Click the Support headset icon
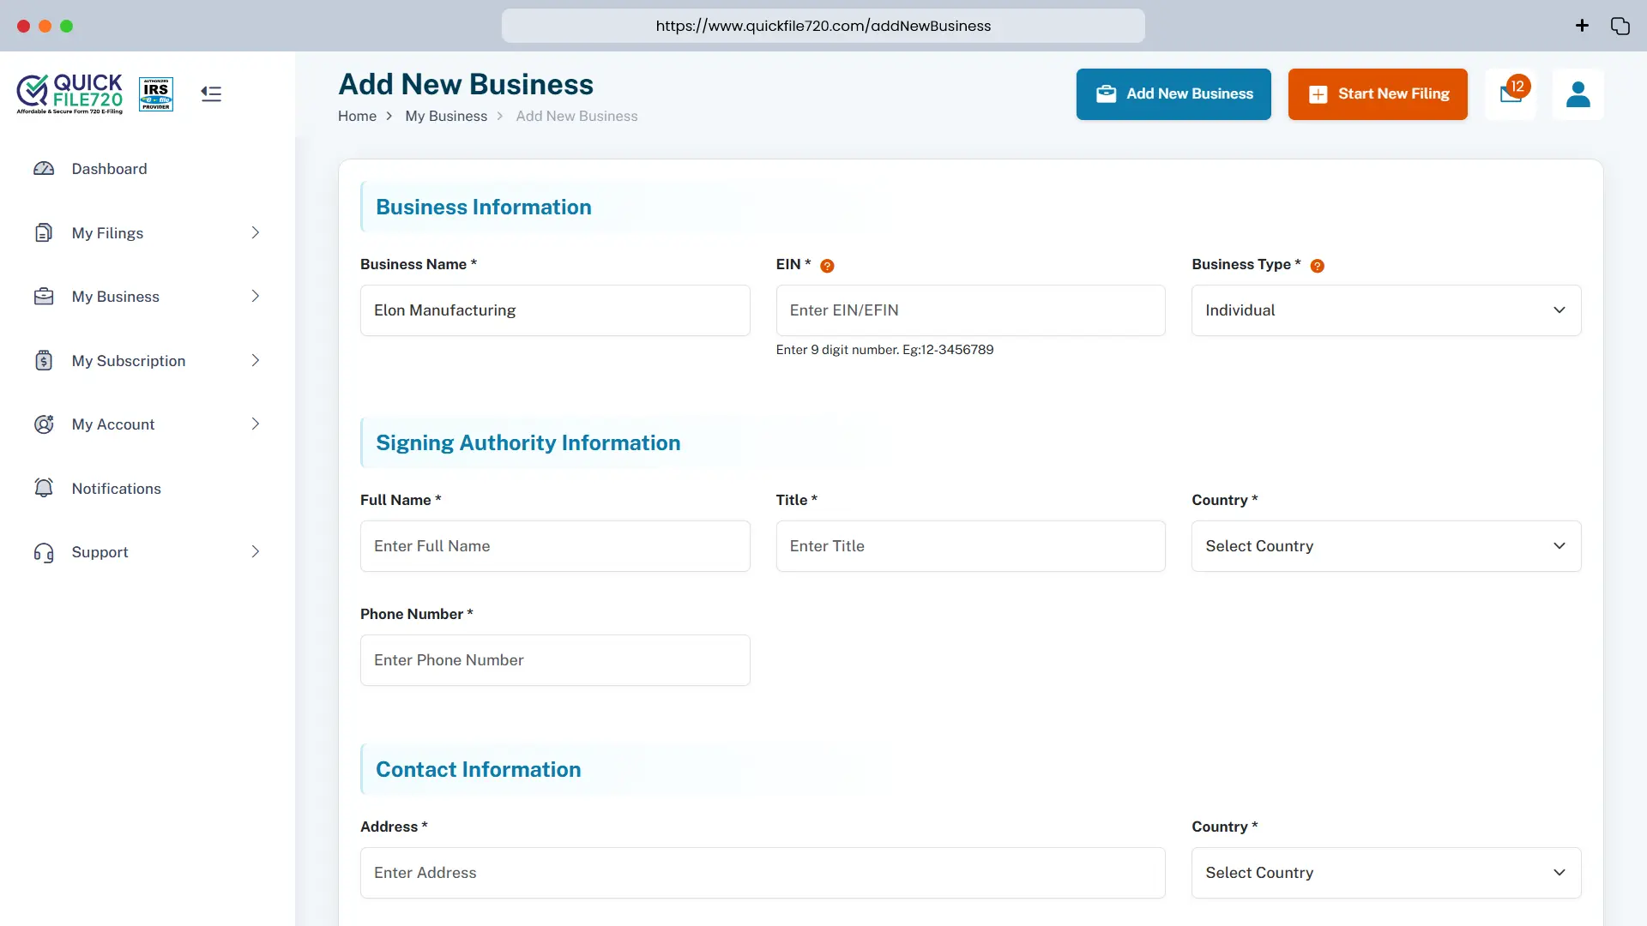The width and height of the screenshot is (1647, 926). pos(44,552)
